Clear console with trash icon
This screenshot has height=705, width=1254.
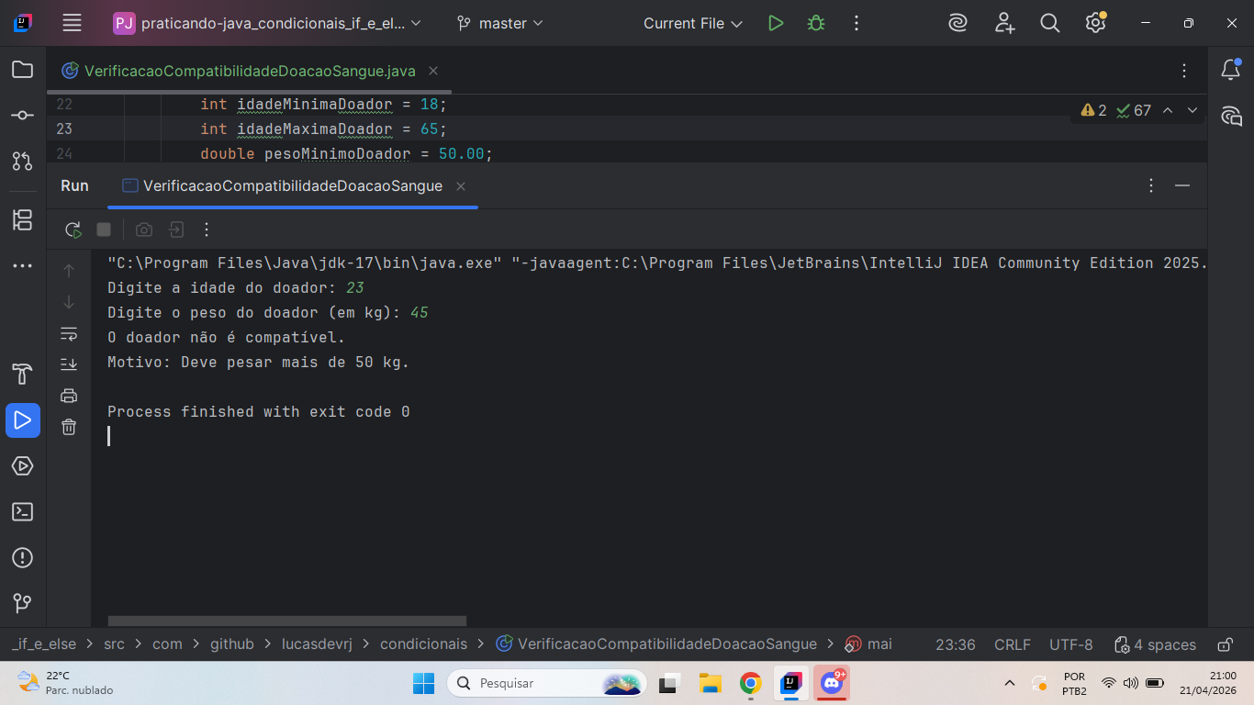[69, 427]
